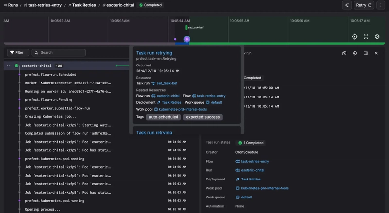Click the green timeline progress bar
Viewport: 389px width, 213px height.
(287, 44)
